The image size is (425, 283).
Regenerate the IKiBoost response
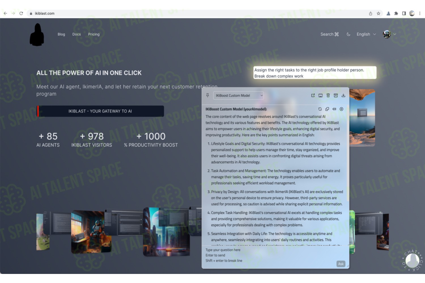320,109
